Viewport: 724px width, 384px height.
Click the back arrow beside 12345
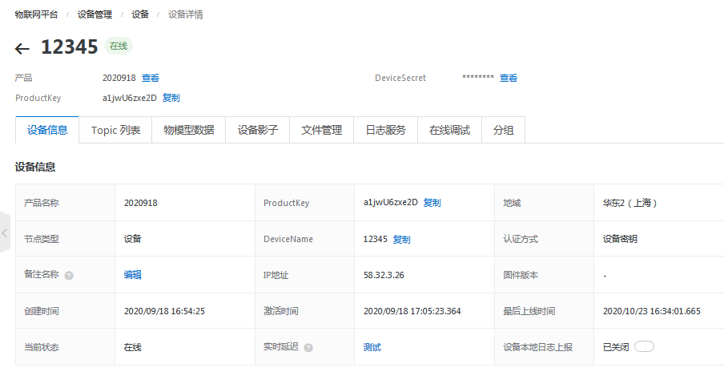coord(22,49)
